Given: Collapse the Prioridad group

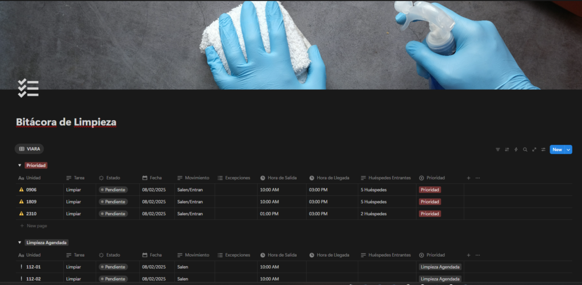Looking at the screenshot, I should click(x=20, y=165).
